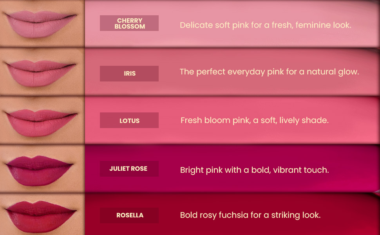The height and width of the screenshot is (235, 380).
Task: Click the 'Bold rosy fuchsia' description text
Action: pyautogui.click(x=250, y=215)
